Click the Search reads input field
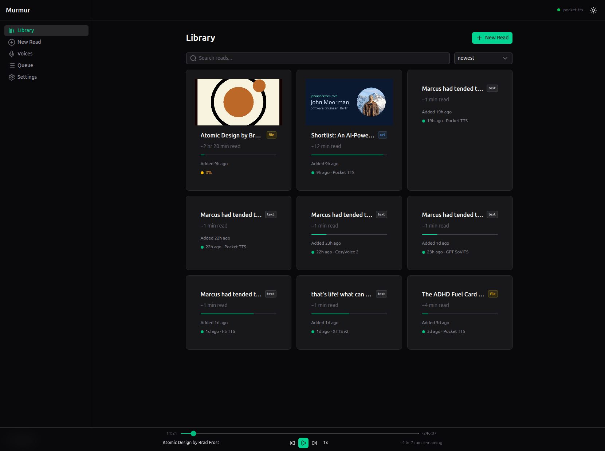The width and height of the screenshot is (605, 451). click(x=321, y=58)
